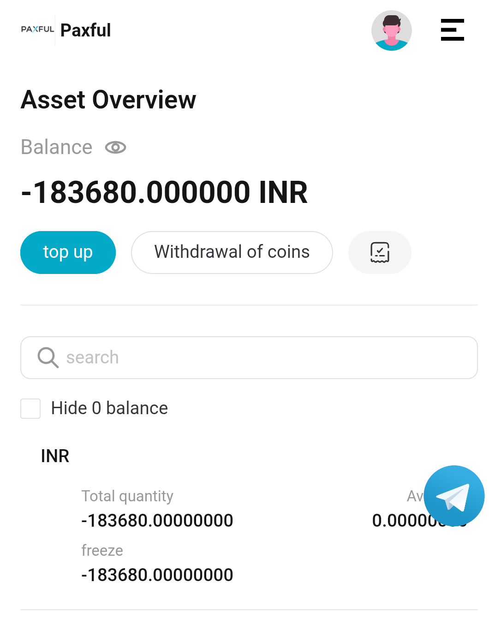The image size is (489, 618).
Task: Click the Total quantity value for INR
Action: pyautogui.click(x=157, y=521)
